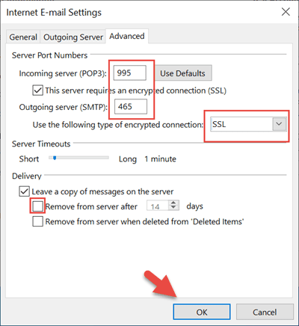Expand the encrypted connection type dropdown arrow

tap(279, 123)
